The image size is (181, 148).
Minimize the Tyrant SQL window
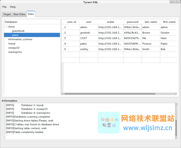click(x=171, y=2)
